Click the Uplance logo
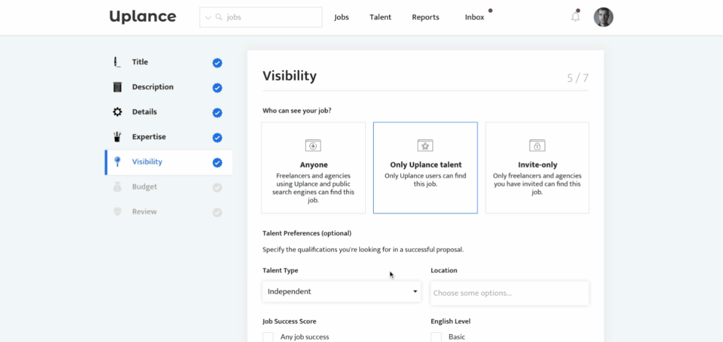The height and width of the screenshot is (342, 723). (143, 17)
